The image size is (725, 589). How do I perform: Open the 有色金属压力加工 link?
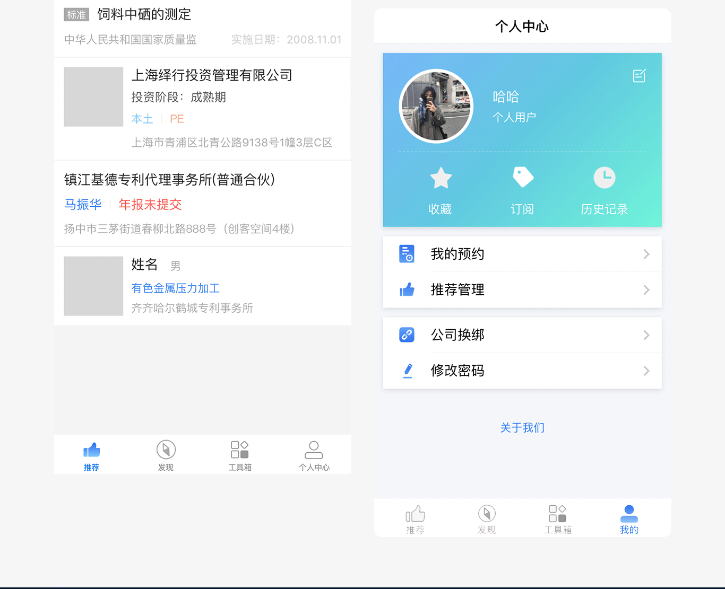(176, 288)
